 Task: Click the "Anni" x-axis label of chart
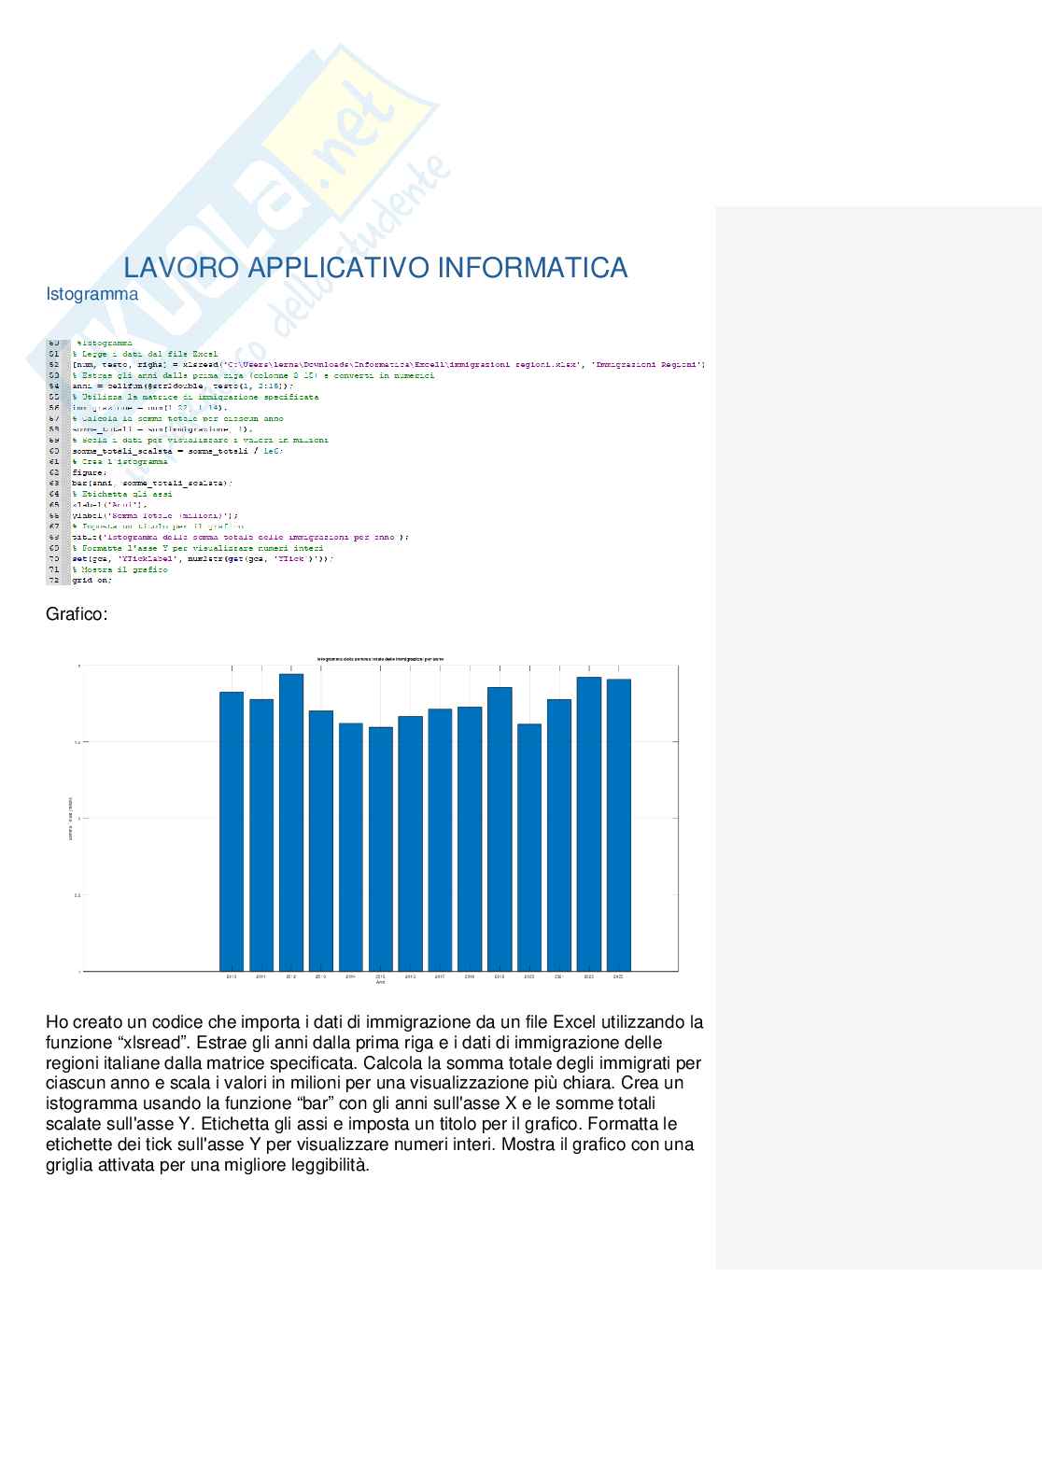[x=380, y=982]
